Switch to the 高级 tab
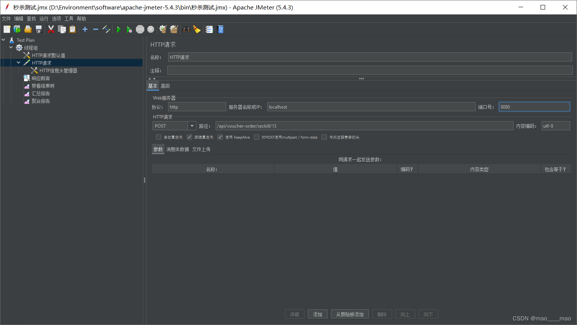Viewport: 577px width, 325px height. [165, 86]
